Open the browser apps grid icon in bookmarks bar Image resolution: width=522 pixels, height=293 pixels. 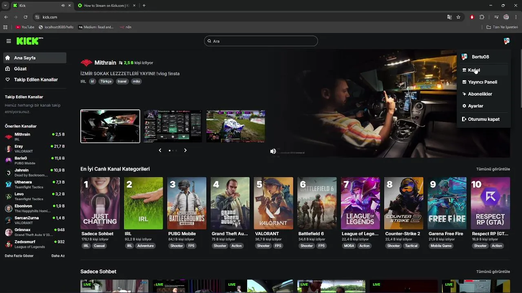coord(5,27)
